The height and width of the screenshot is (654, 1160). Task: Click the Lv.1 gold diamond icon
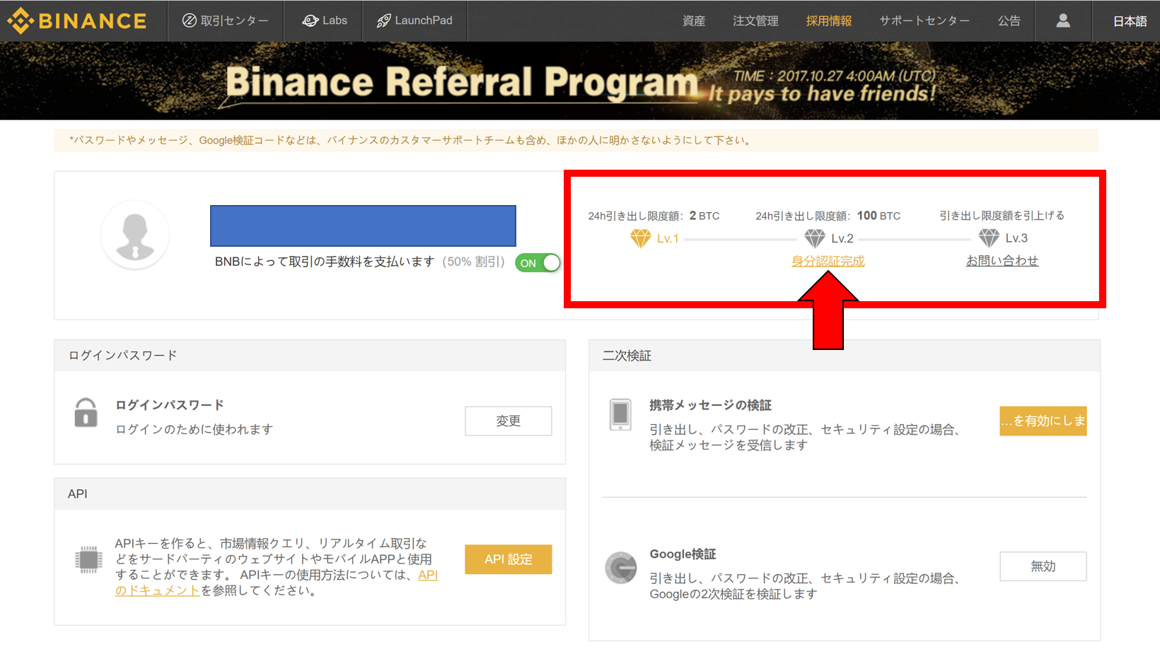tap(640, 239)
